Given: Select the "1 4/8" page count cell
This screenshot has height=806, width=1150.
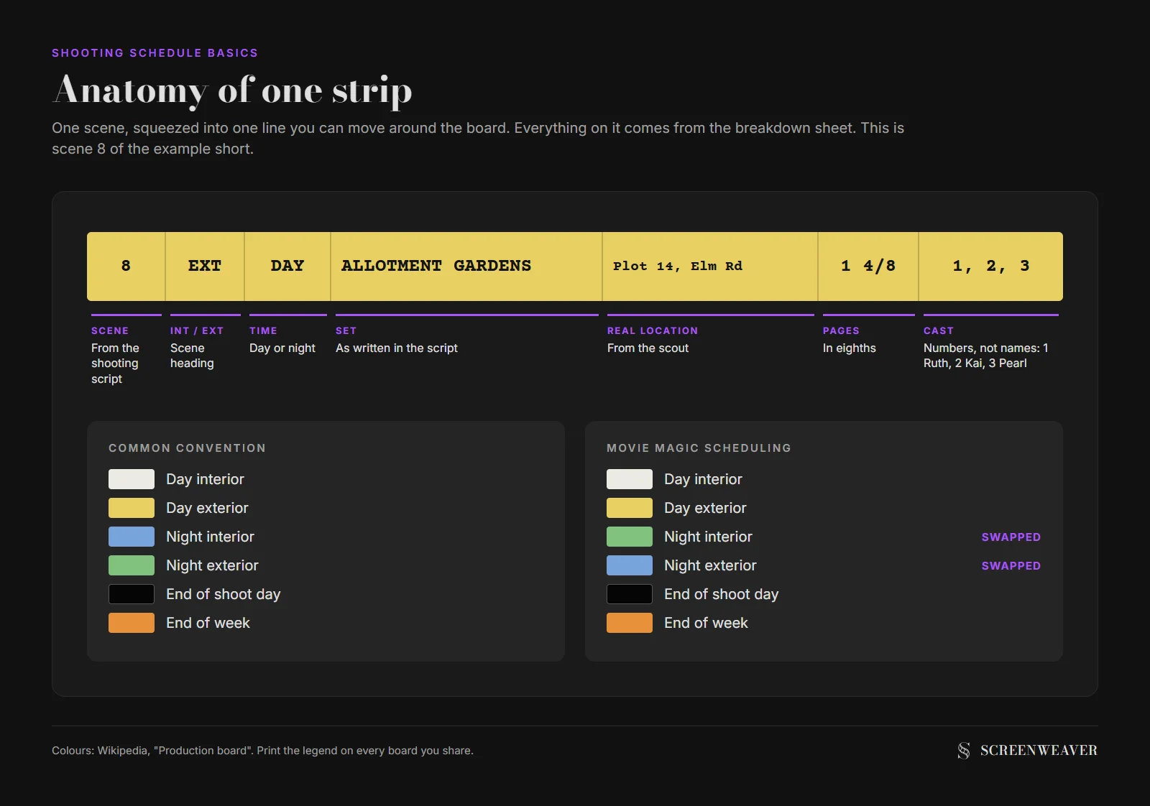Looking at the screenshot, I should (868, 267).
